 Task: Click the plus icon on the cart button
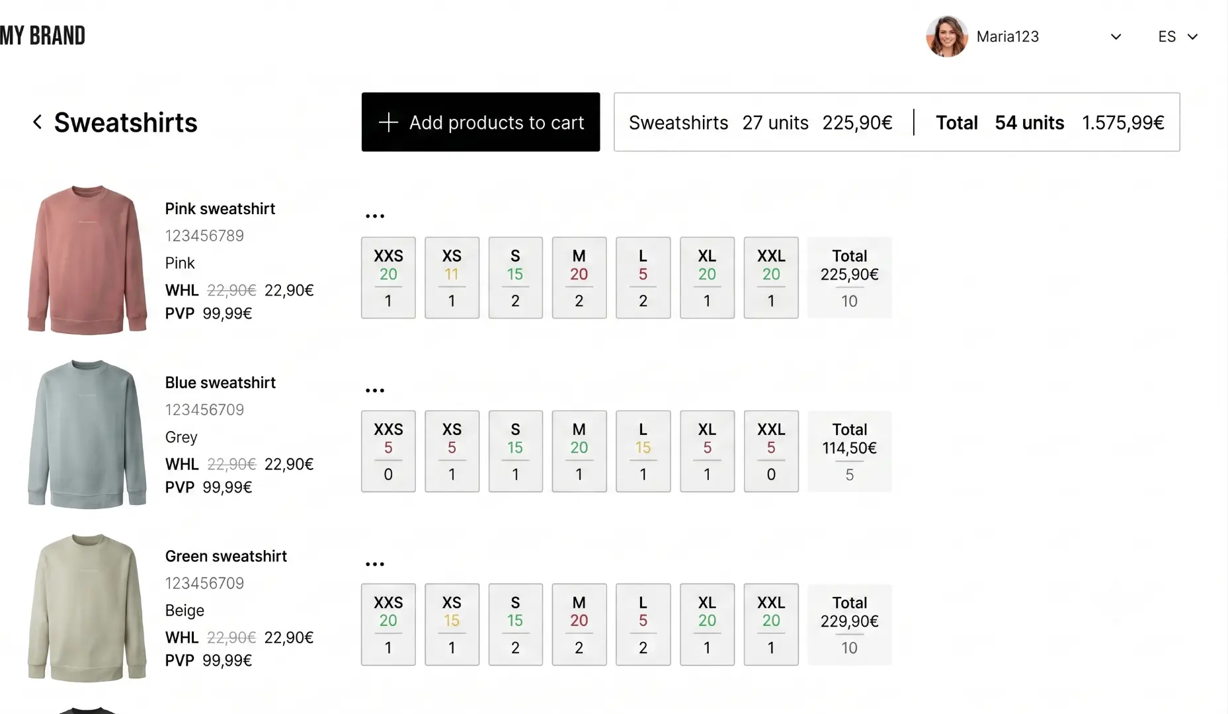[388, 122]
